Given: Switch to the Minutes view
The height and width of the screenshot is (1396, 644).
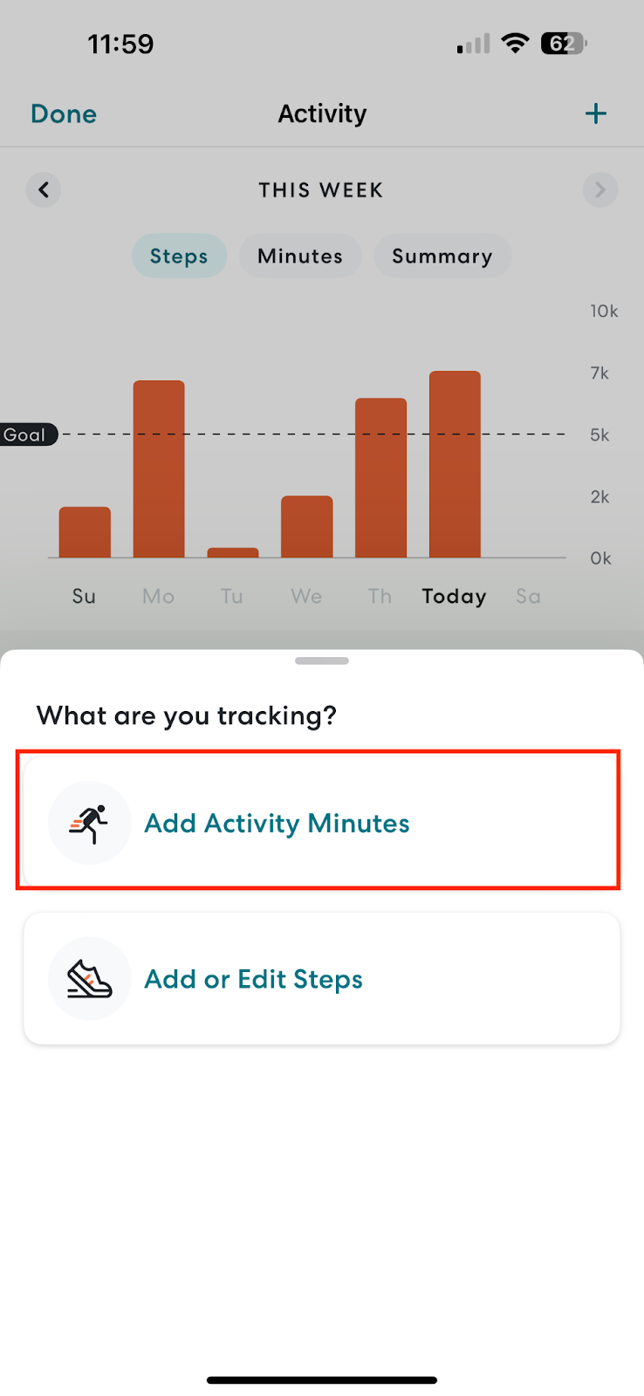Looking at the screenshot, I should tap(300, 256).
